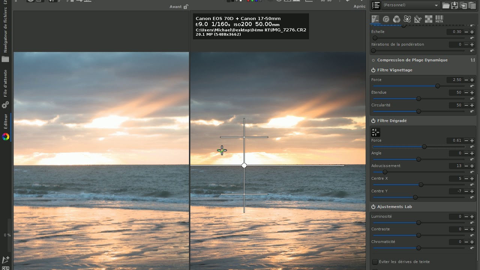The height and width of the screenshot is (270, 480).
Task: Click the folder icon in left sidebar
Action: click(x=5, y=59)
